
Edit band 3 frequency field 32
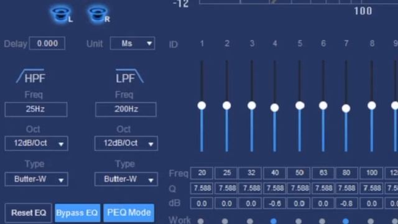[250, 173]
